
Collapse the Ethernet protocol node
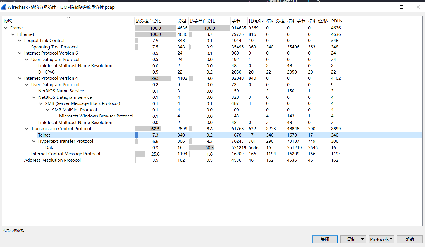[13, 34]
